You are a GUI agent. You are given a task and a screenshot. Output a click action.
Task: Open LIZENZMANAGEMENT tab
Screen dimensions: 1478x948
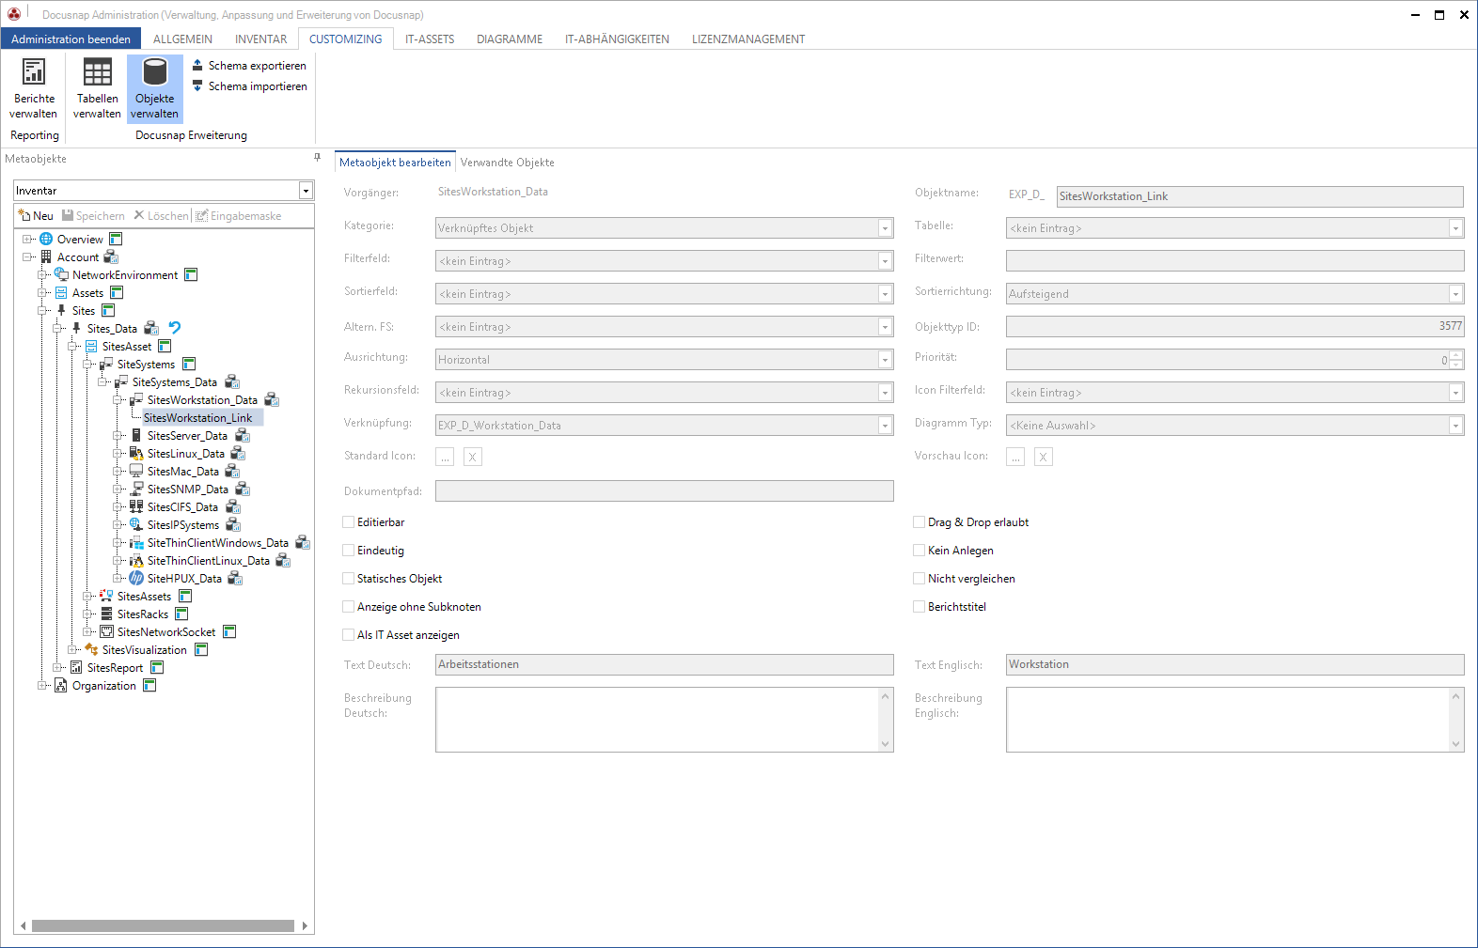748,39
